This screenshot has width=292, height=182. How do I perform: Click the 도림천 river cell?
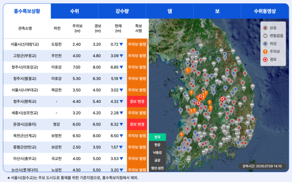[x=56, y=44]
